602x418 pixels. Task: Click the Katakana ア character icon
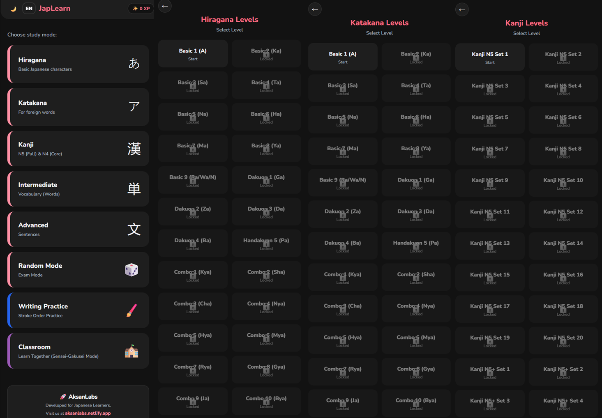tap(134, 106)
